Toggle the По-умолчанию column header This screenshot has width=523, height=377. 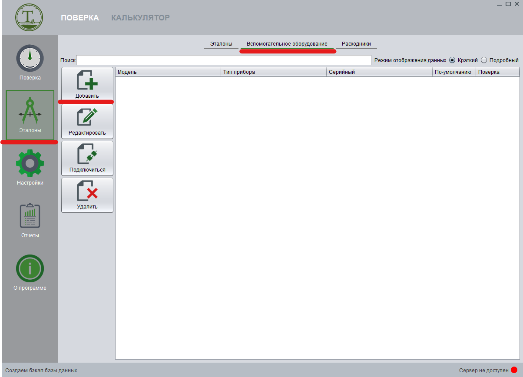(453, 72)
